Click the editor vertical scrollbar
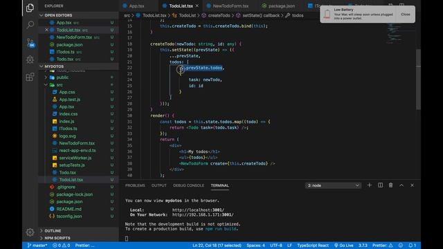 tap(418, 80)
